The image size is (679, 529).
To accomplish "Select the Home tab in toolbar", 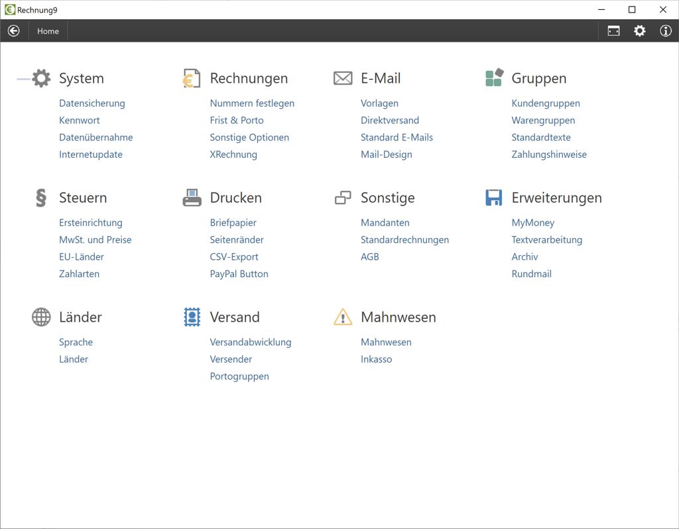I will click(x=48, y=31).
